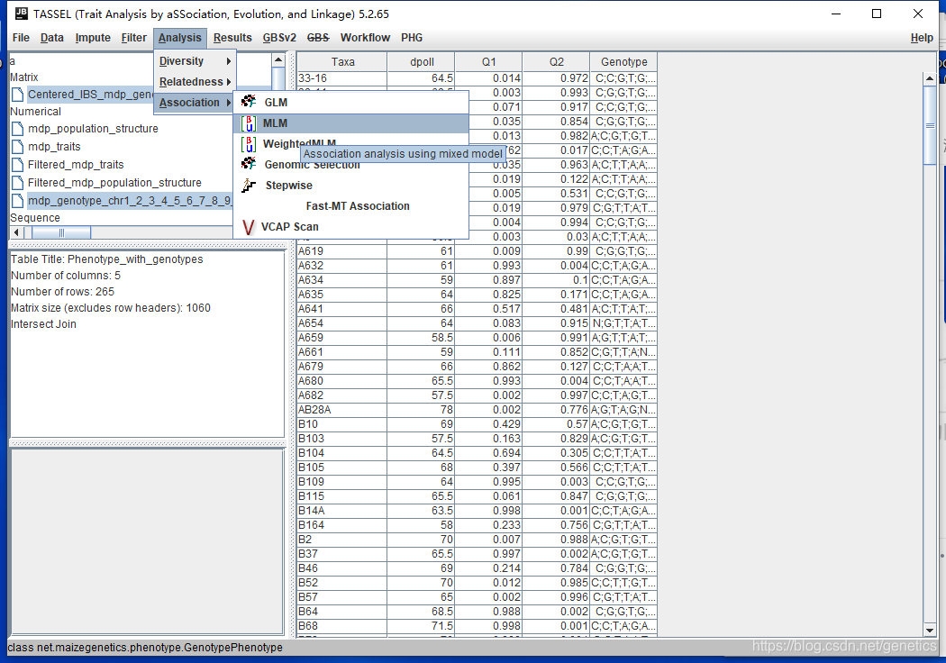Click the data tree horizontal scrollbar thumb
Image resolution: width=946 pixels, height=663 pixels.
(61, 232)
